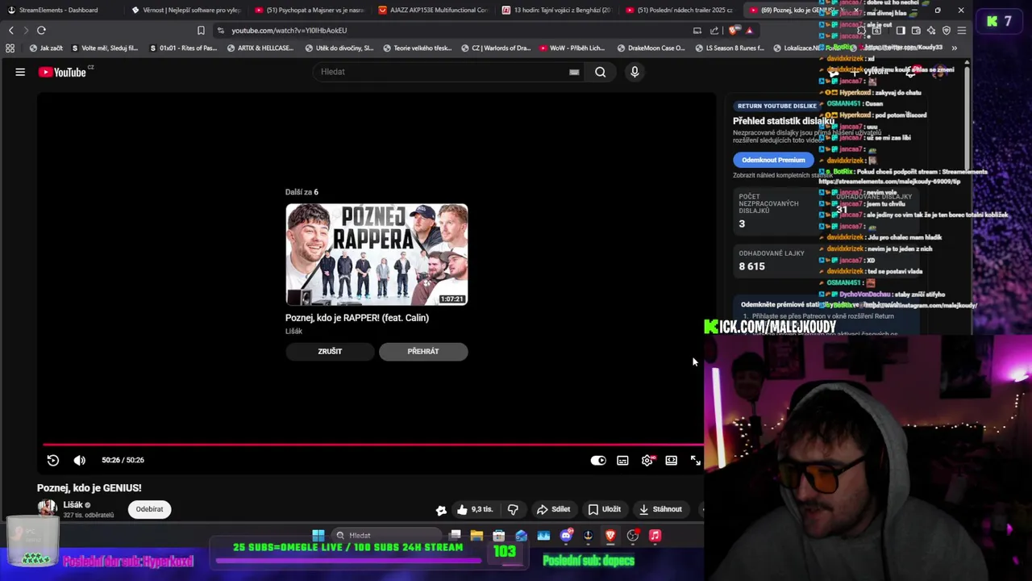Toggle subtitles in the video player
Viewport: 1032px width, 581px height.
[x=622, y=460]
